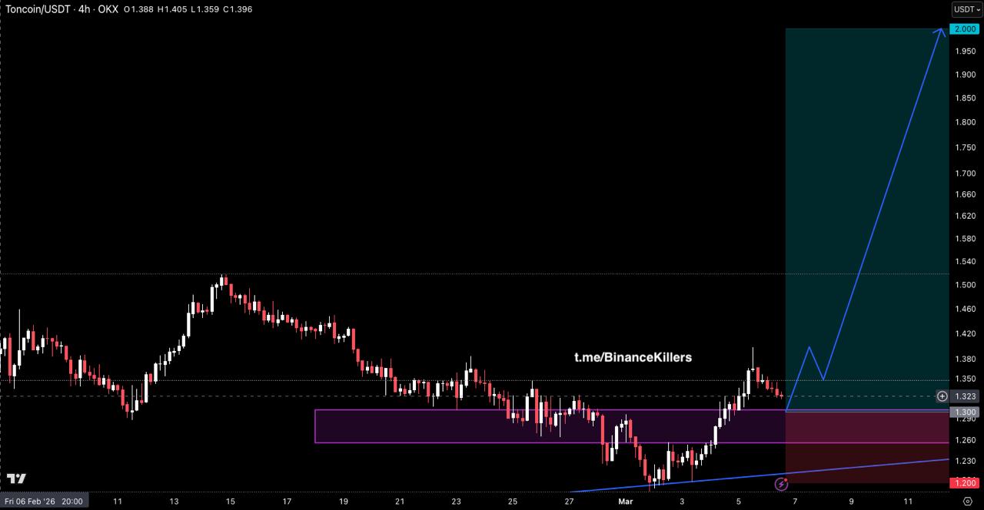Click the purple lightning bolt icon
The height and width of the screenshot is (510, 984).
click(781, 484)
